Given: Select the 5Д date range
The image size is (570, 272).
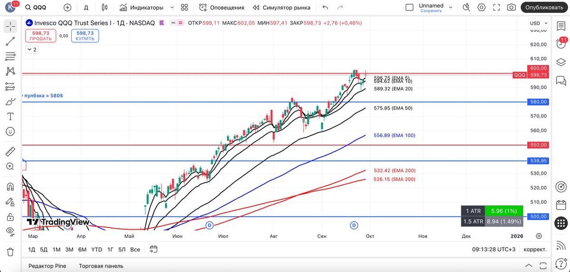Looking at the screenshot, I should pos(44,249).
